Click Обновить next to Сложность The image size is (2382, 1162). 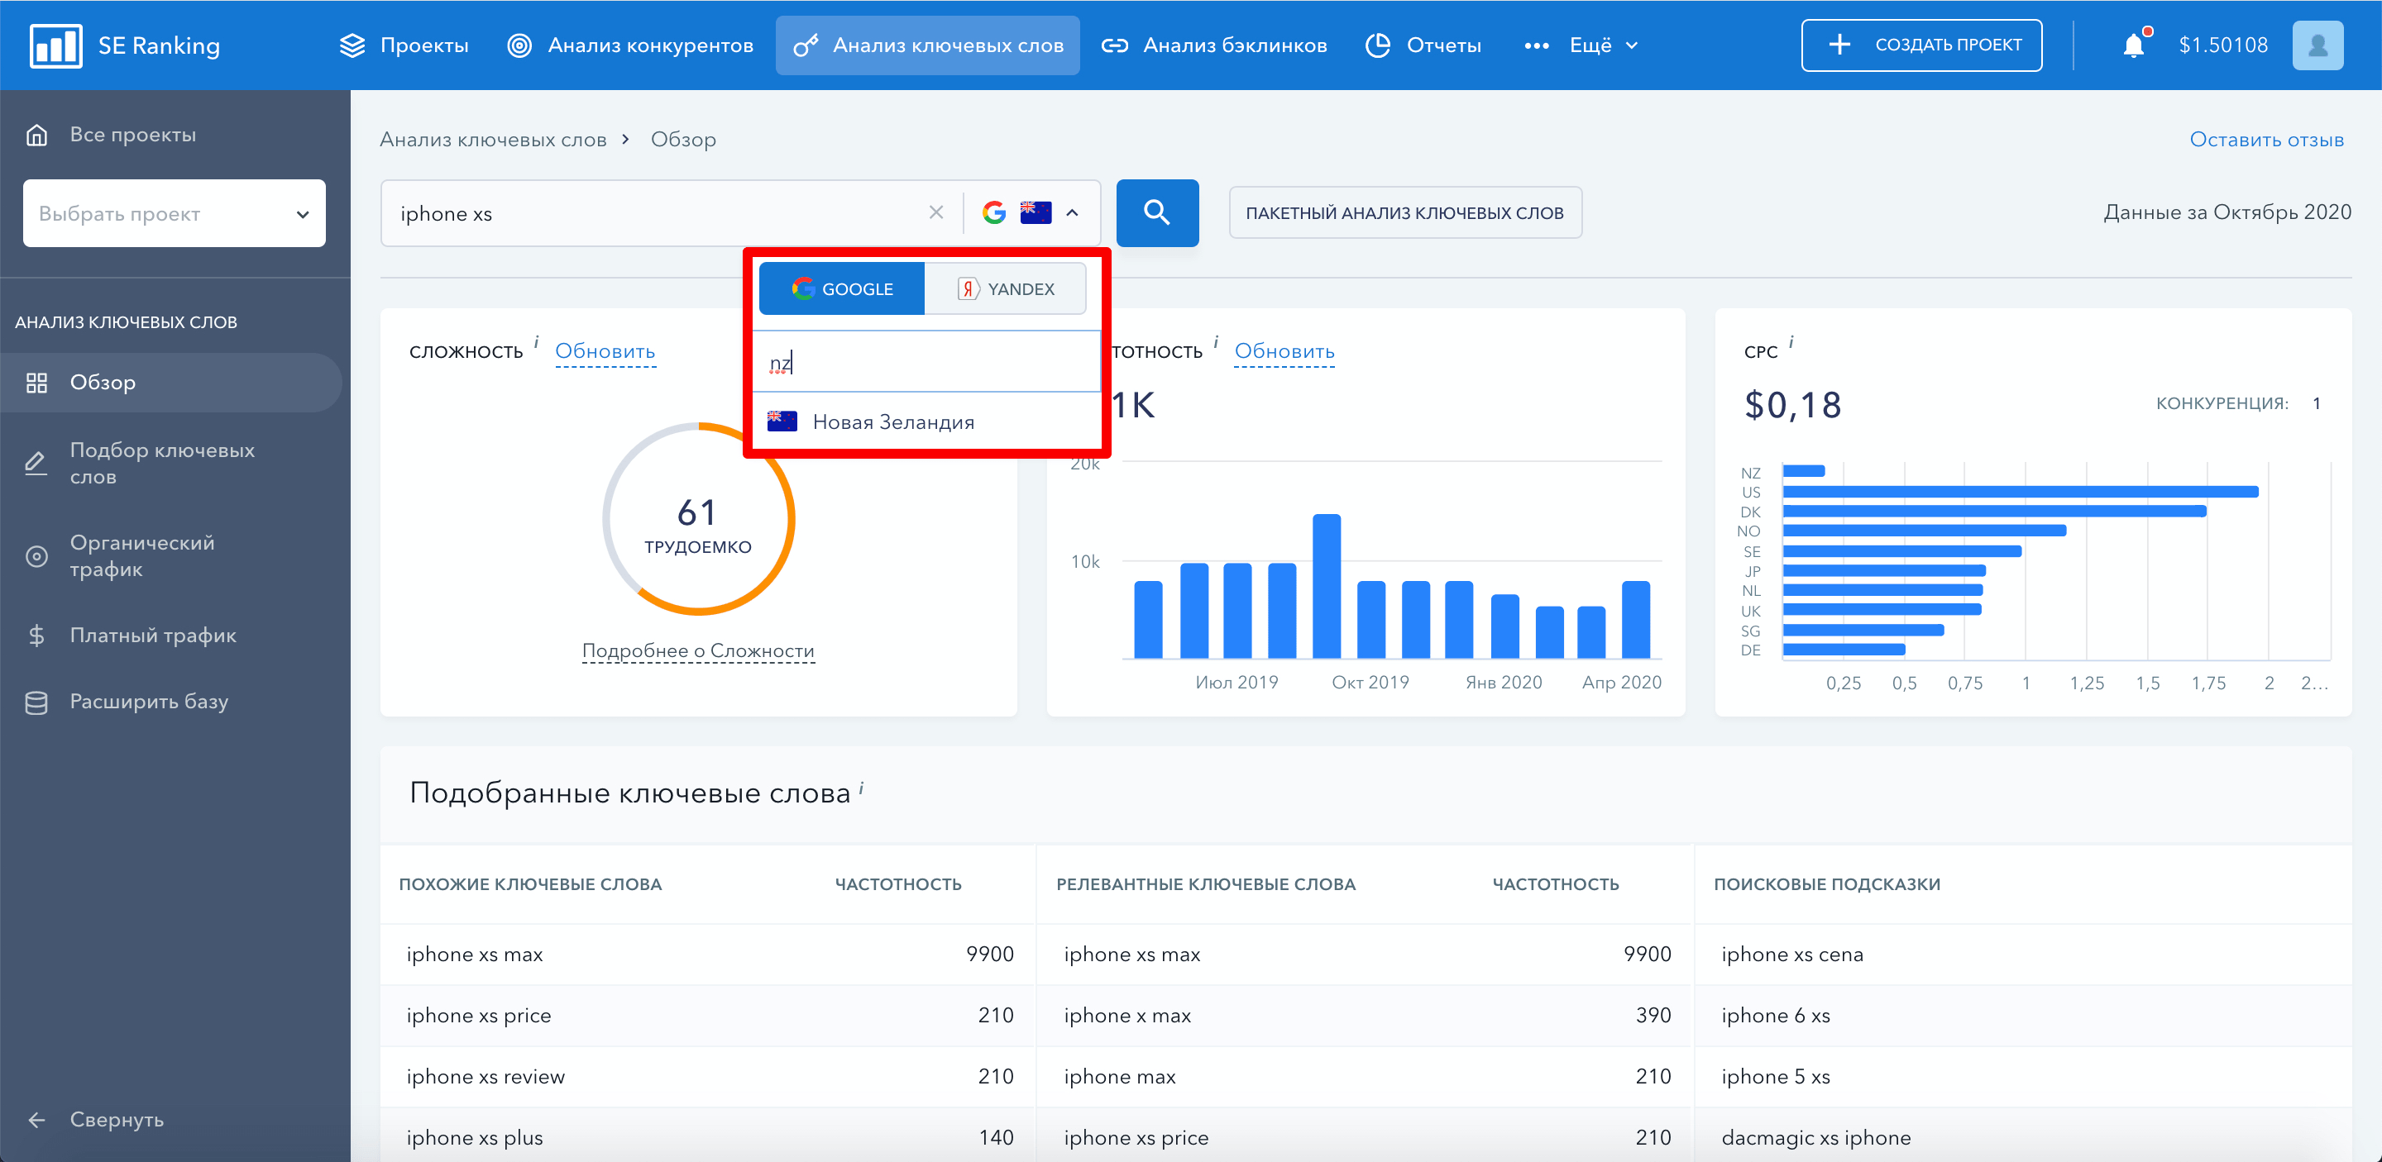coord(605,351)
